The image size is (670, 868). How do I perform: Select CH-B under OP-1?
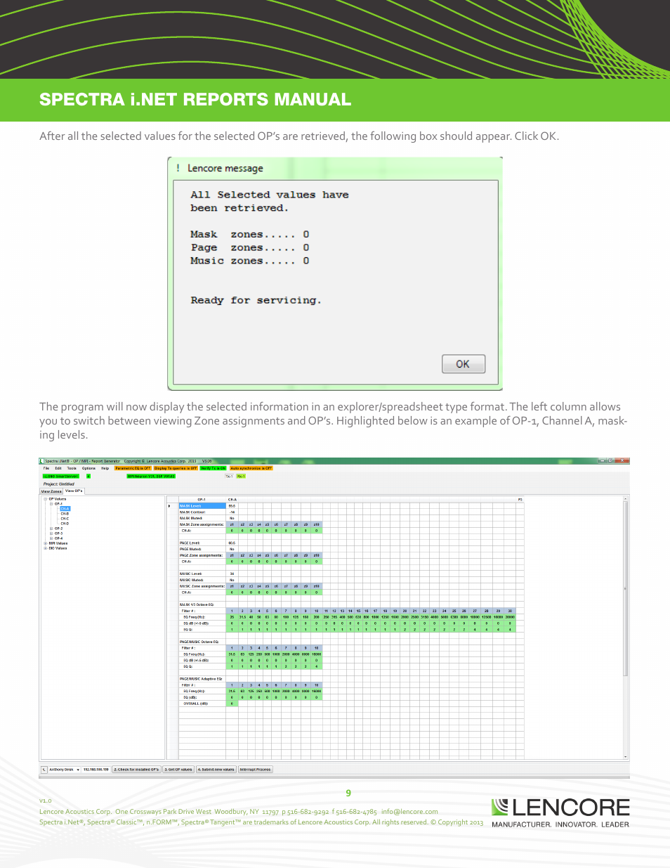click(x=65, y=514)
